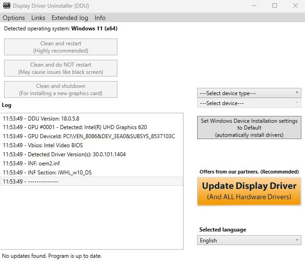
Task: Select the GPU DeviceId log entry
Action: click(x=88, y=136)
